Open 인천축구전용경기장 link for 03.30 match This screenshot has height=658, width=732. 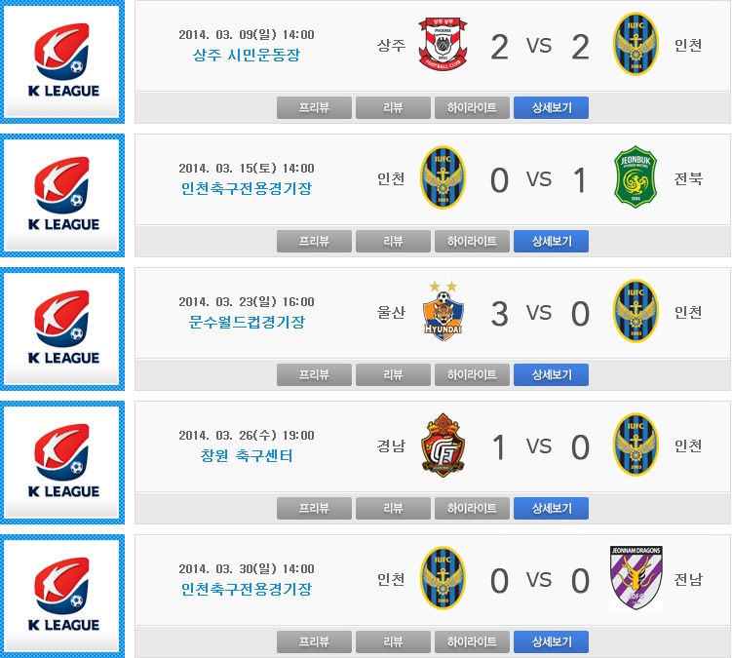pos(247,590)
